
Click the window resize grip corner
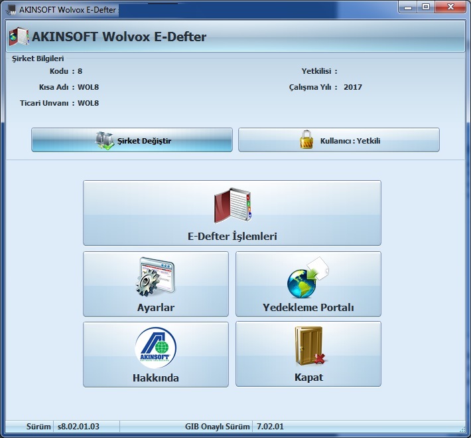(x=462, y=429)
